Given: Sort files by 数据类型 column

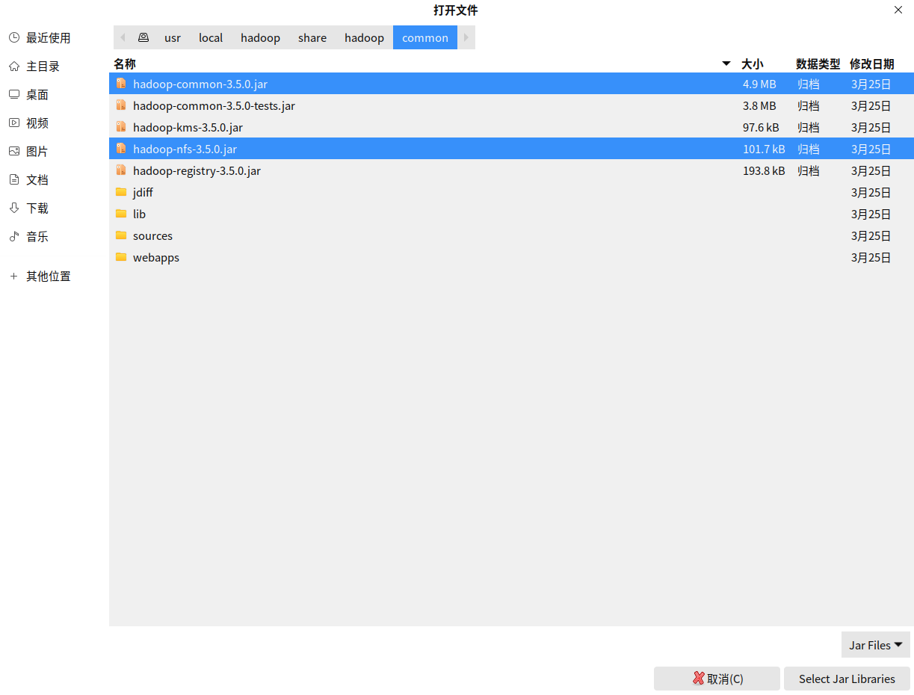Looking at the screenshot, I should click(818, 64).
